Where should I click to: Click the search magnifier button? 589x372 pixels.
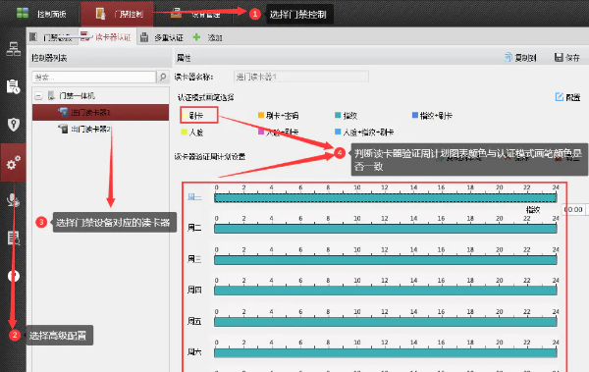click(163, 77)
